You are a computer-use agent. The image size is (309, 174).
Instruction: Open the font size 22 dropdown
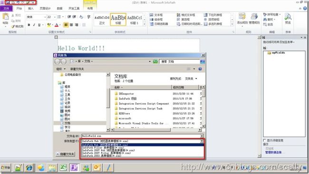(x=55, y=17)
